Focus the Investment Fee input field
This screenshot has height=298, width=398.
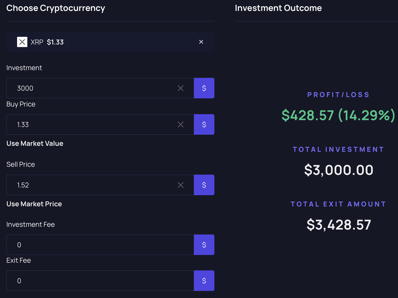[x=100, y=245]
